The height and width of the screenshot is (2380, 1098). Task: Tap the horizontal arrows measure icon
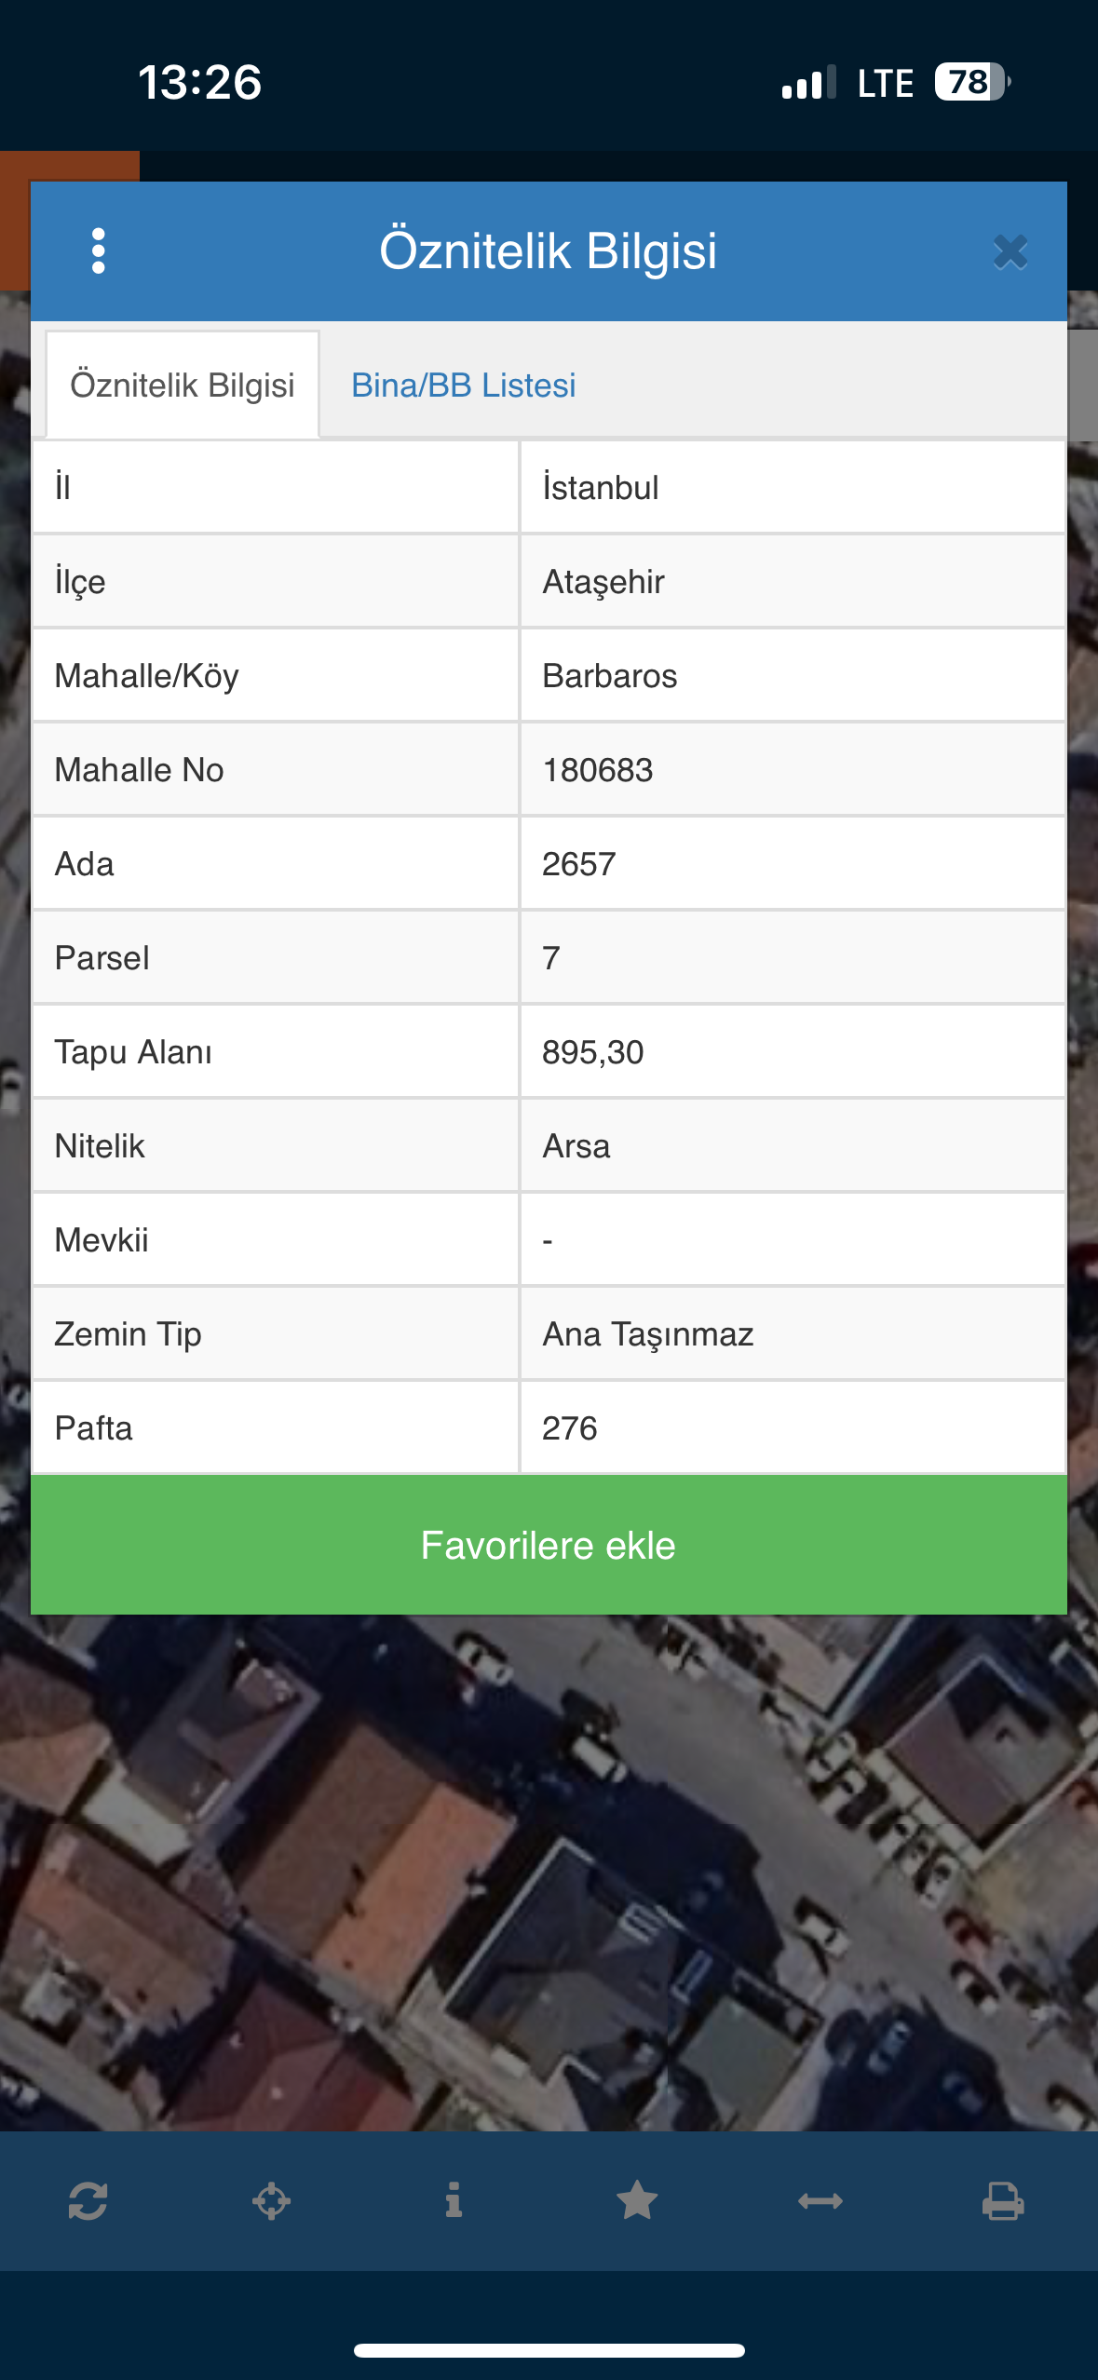[820, 2201]
